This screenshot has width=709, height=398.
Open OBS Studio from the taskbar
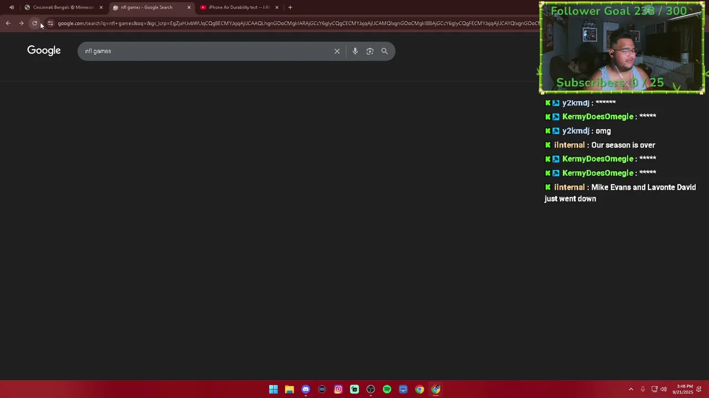tap(371, 389)
